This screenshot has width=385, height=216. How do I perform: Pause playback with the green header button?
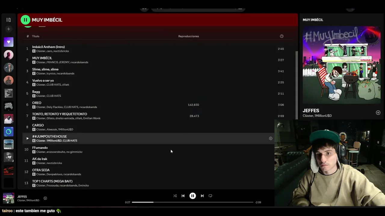pos(25,20)
